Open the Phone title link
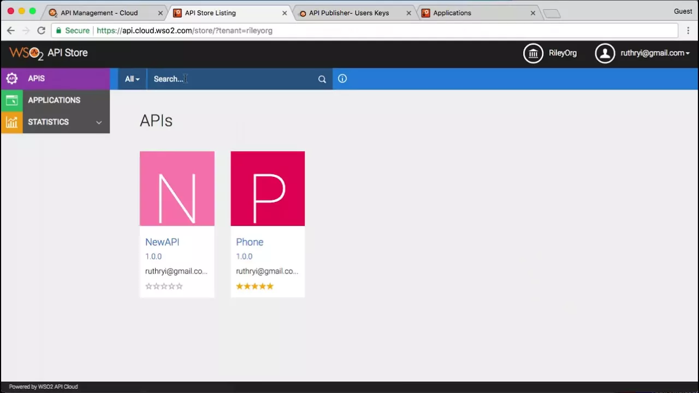This screenshot has width=699, height=393. point(250,242)
